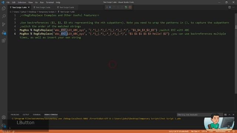This screenshot has height=133, width=237.
Task: Switch to the Test Script 2.ahk tab
Action: pyautogui.click(x=43, y=7)
